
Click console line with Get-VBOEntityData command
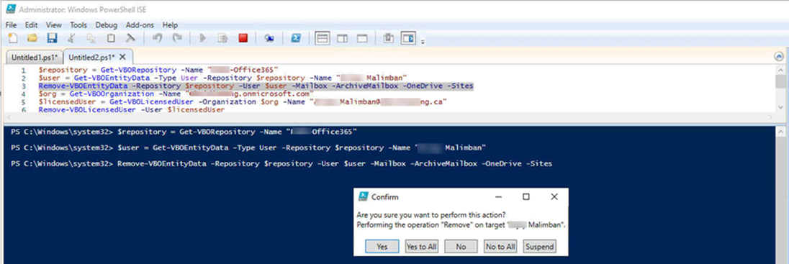(248, 148)
